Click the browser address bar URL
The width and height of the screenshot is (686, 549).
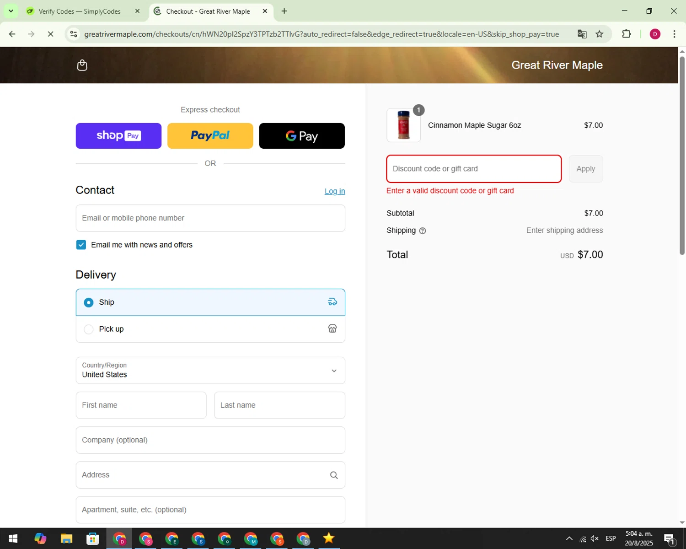click(322, 34)
